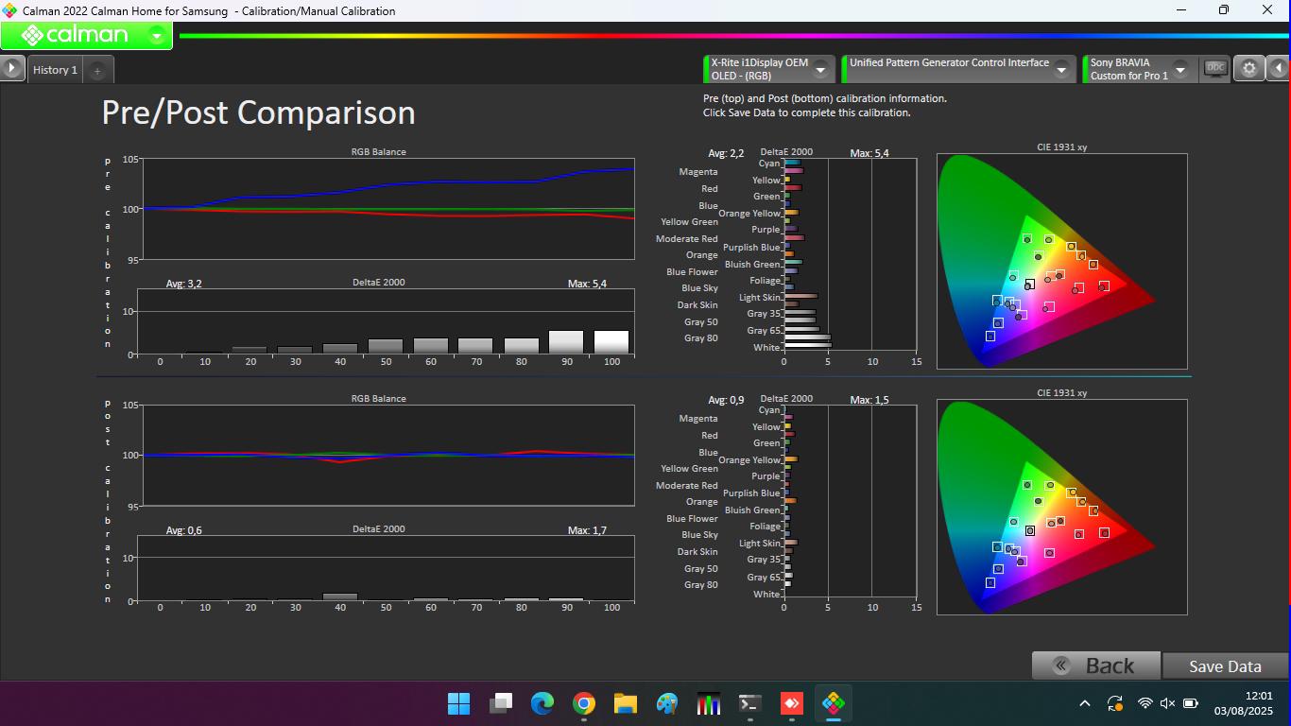
Task: Click the post-calibration CIE 1931 xy diagram
Action: 1061,508
